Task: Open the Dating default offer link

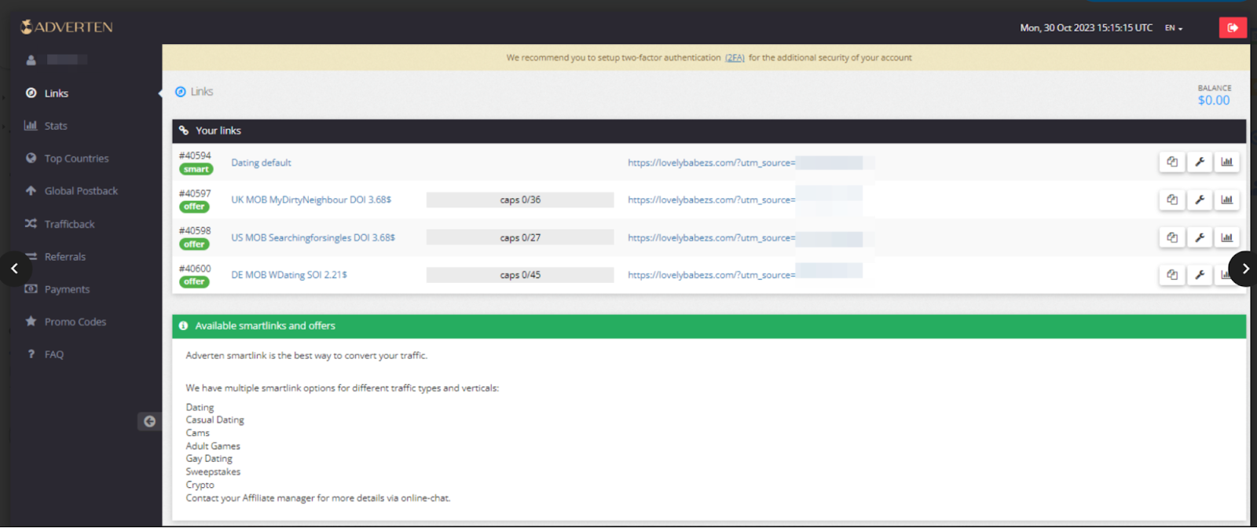Action: coord(261,163)
